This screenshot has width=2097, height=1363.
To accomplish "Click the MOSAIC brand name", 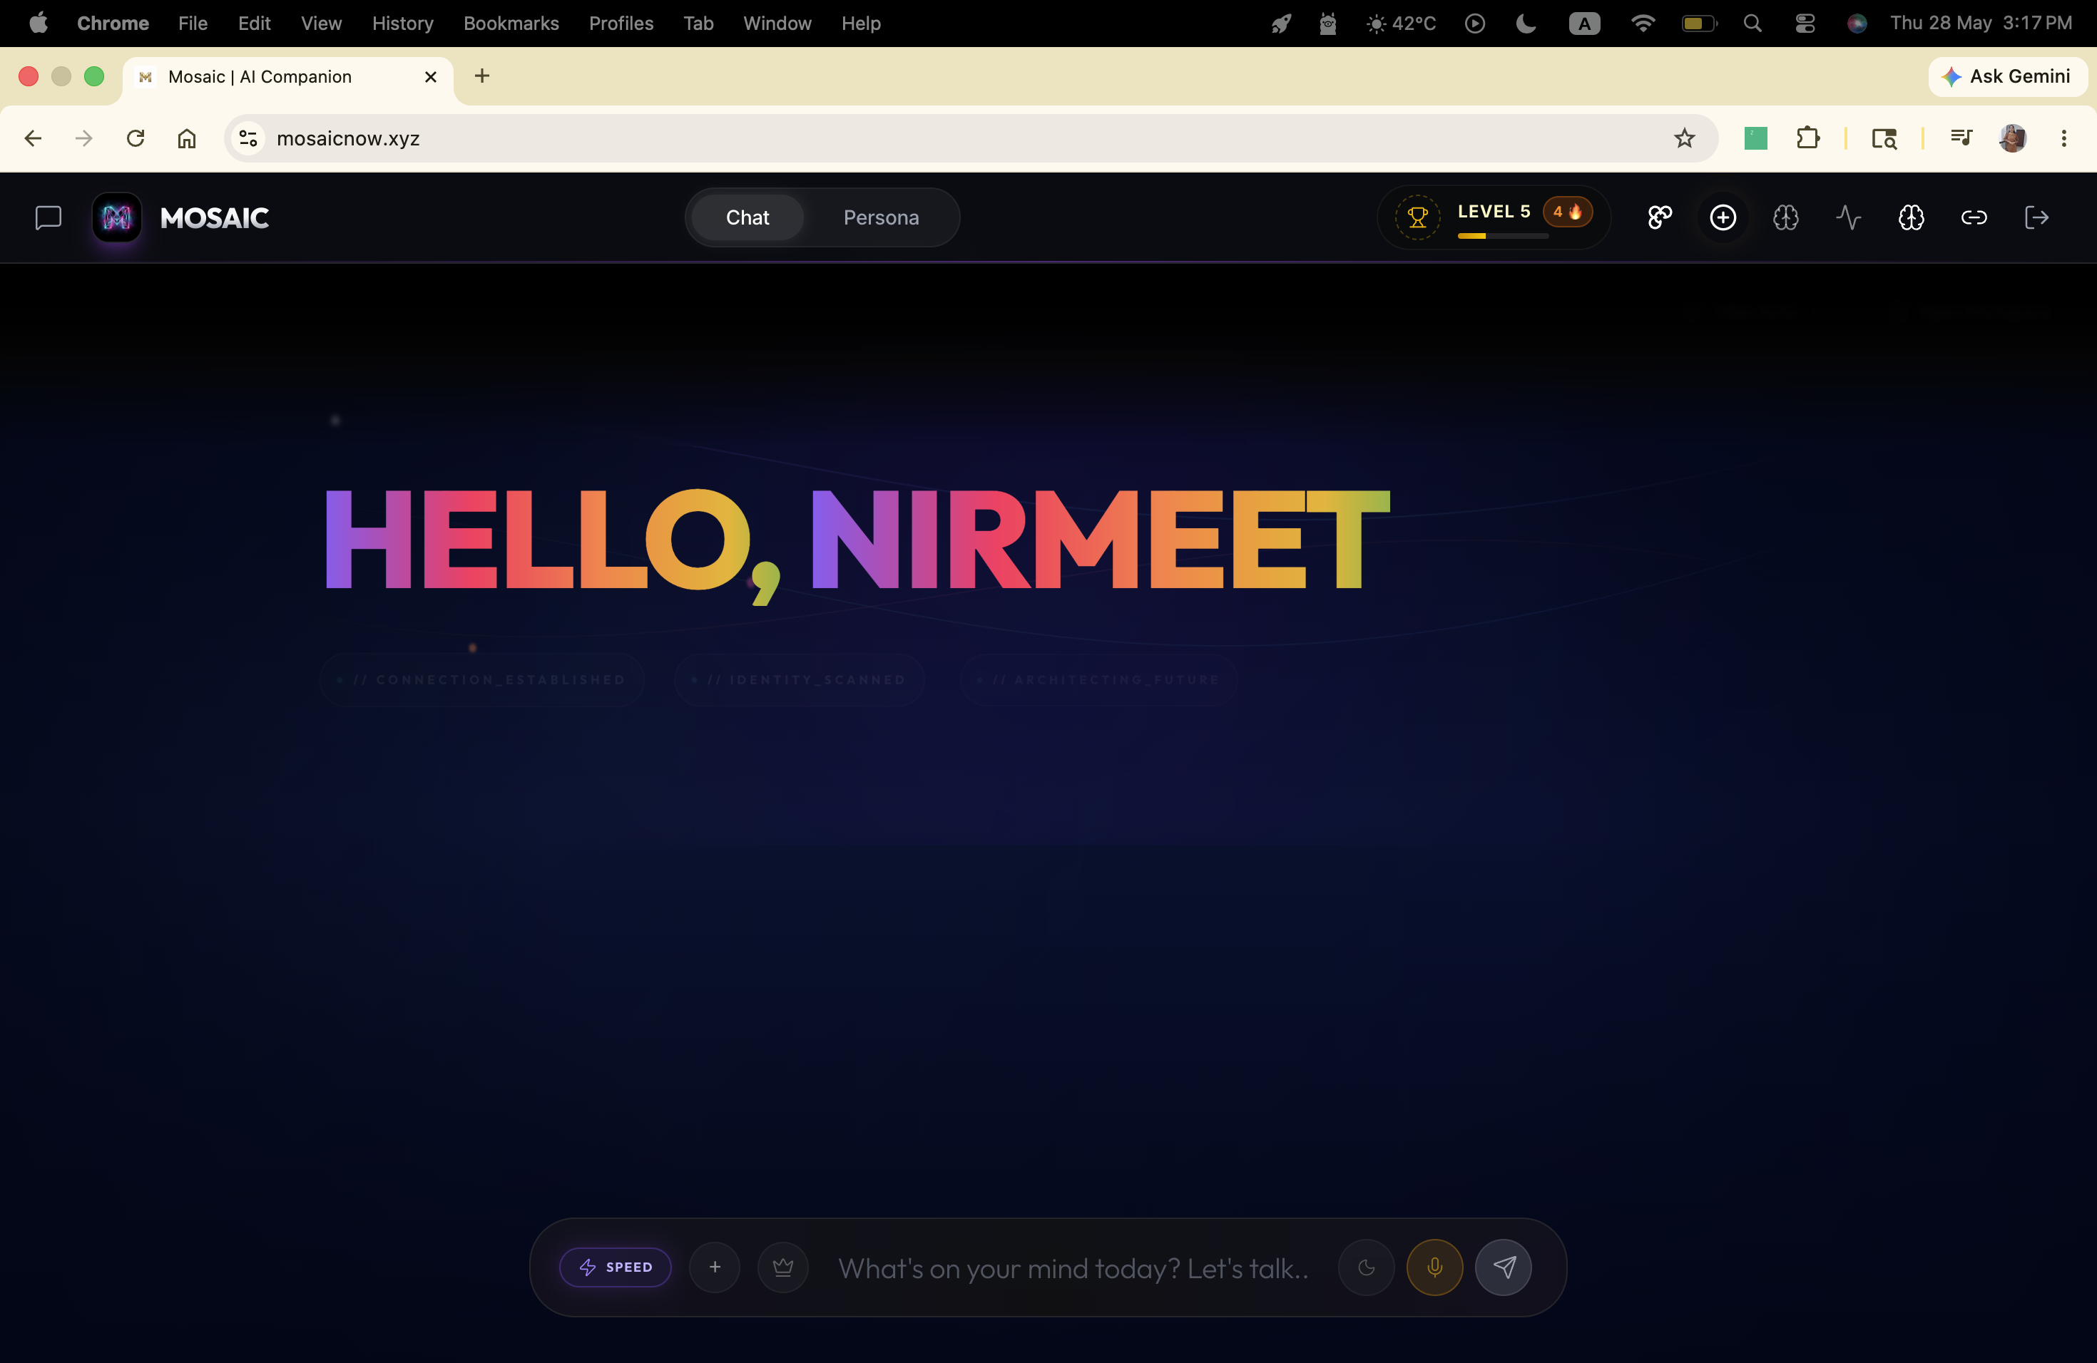I will tap(214, 218).
